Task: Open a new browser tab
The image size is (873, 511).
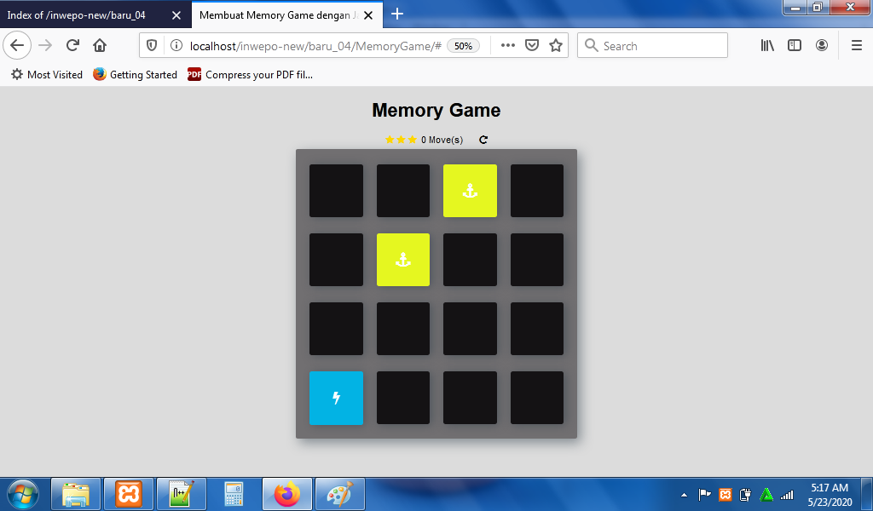Action: [397, 14]
